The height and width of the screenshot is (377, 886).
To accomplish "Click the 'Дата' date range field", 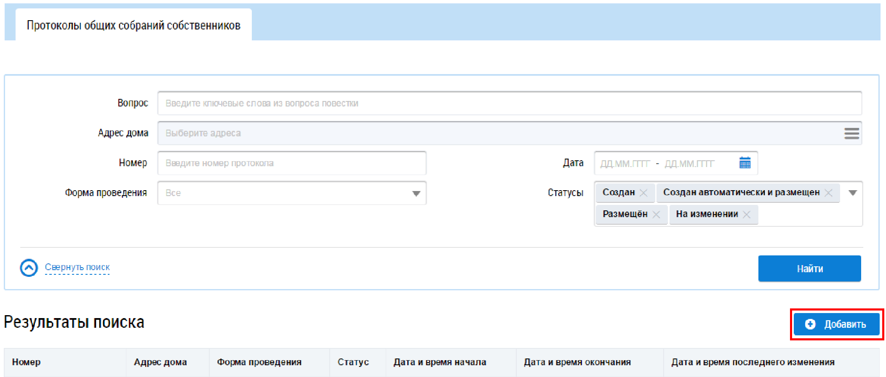I will (x=665, y=163).
